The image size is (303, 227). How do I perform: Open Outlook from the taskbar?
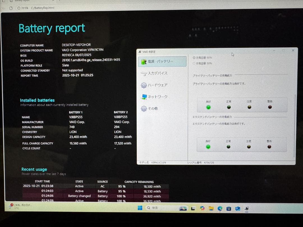tap(238, 209)
